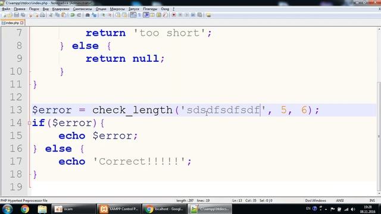
Task: Click the volume speaker tray icon
Action: 353,209
